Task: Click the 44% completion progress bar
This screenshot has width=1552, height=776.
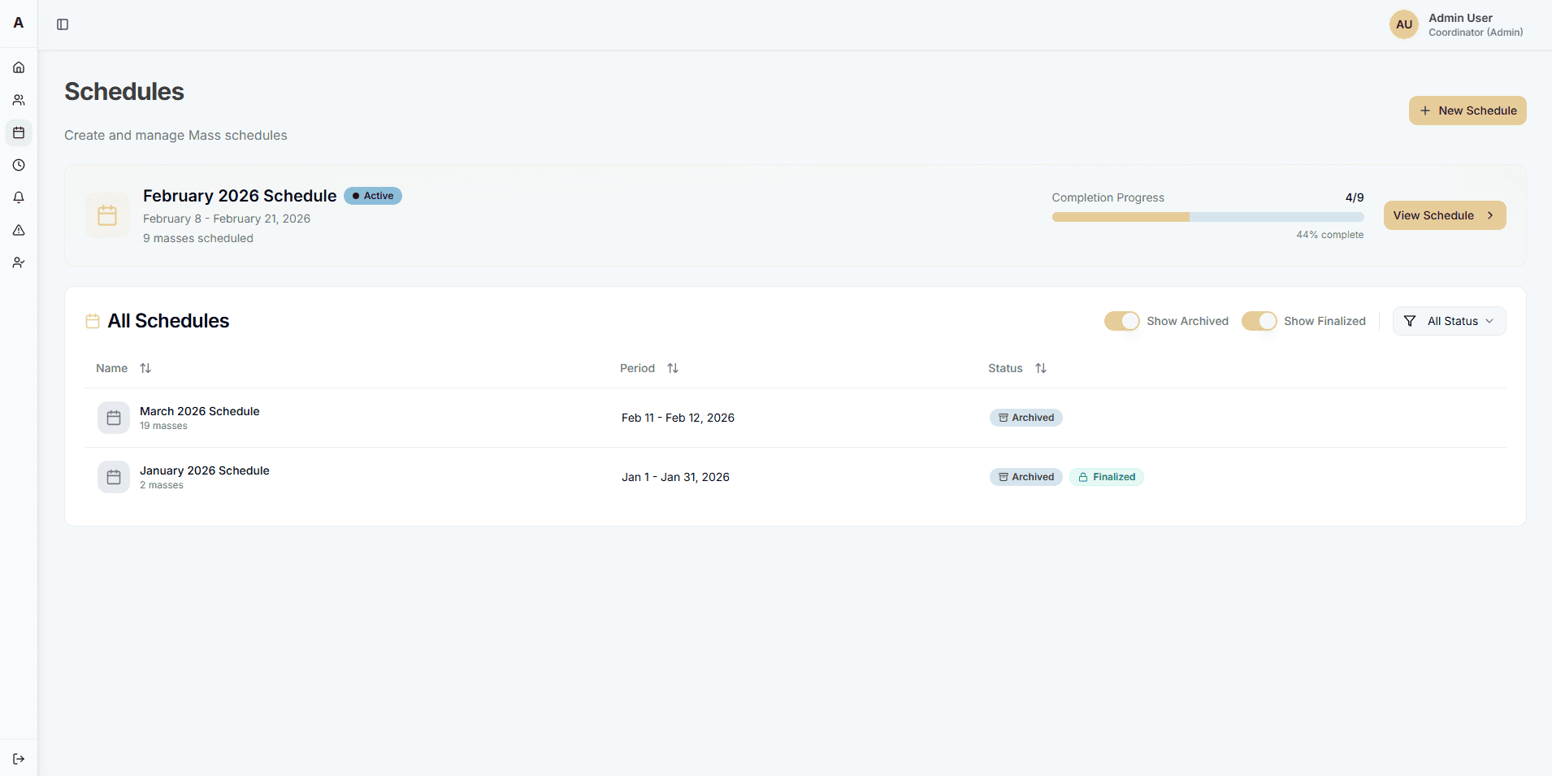Action: point(1207,217)
